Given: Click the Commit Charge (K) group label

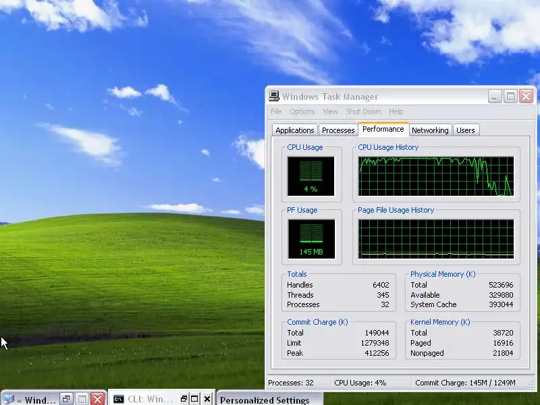Looking at the screenshot, I should [317, 322].
